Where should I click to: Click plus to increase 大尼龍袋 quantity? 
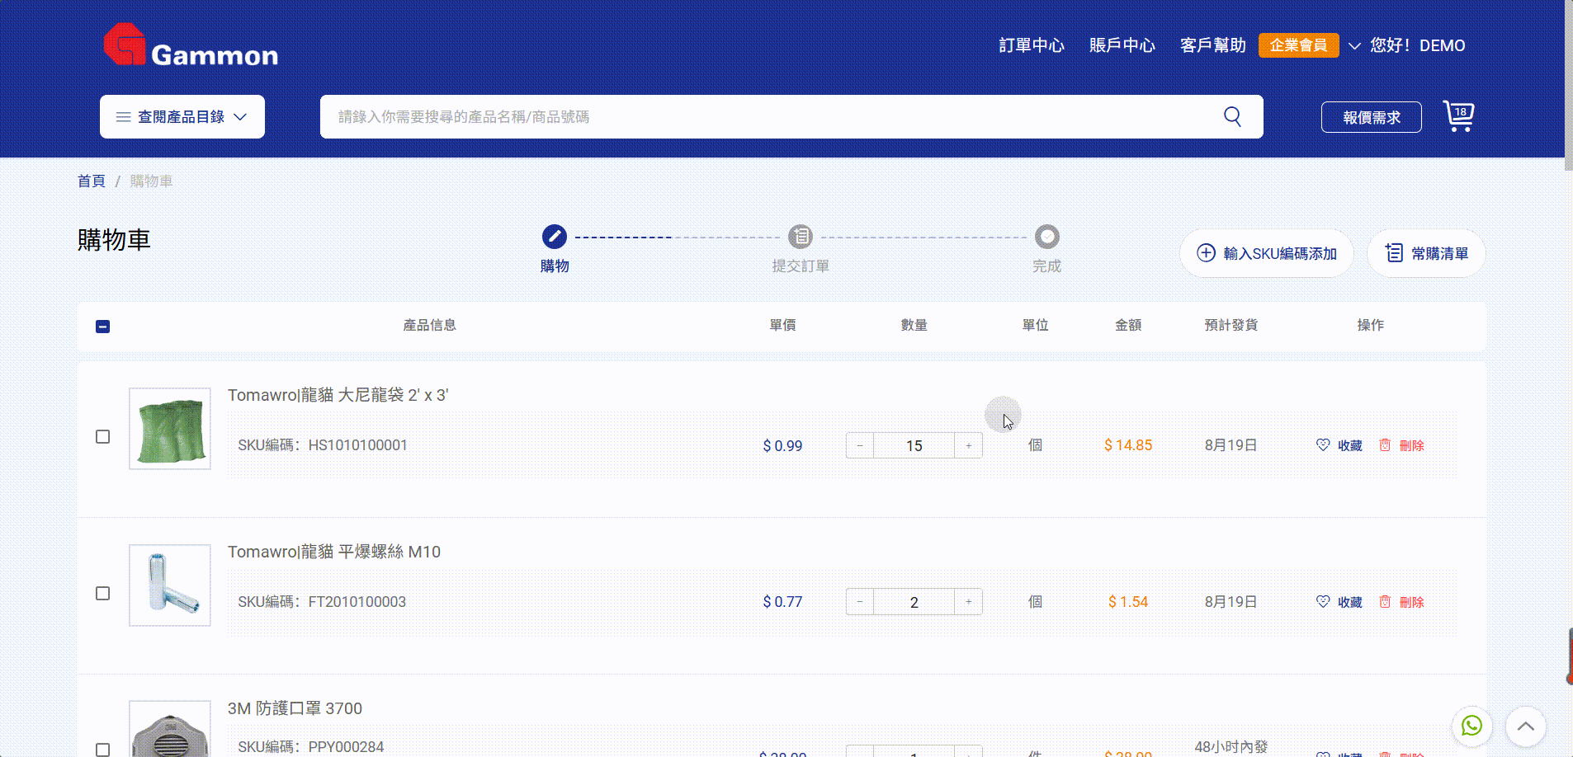point(968,445)
